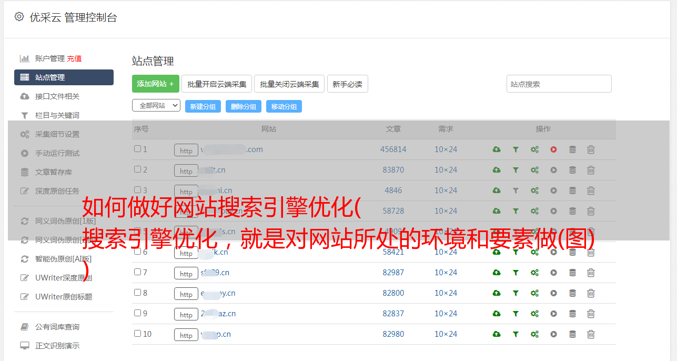Click the cloud upload icon in row 6
This screenshot has height=361, width=677.
click(497, 252)
